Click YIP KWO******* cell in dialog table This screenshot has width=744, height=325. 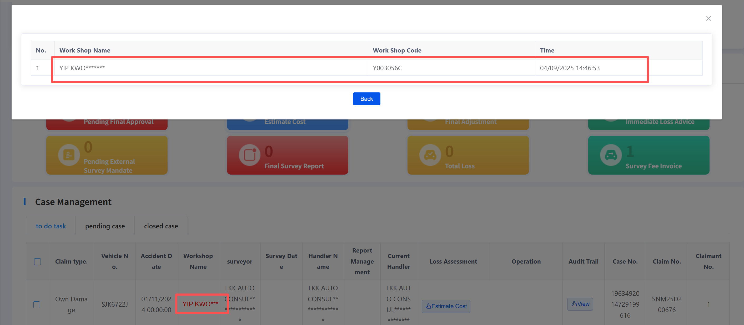coord(82,68)
